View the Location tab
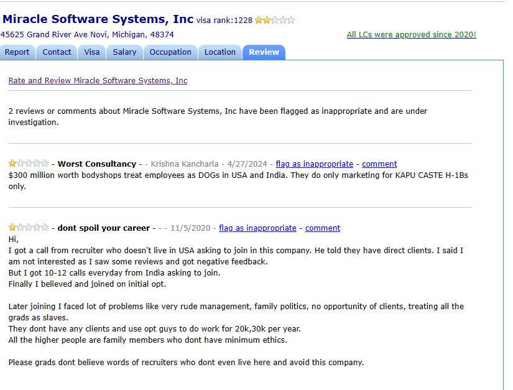This screenshot has height=390, width=513. coord(220,52)
